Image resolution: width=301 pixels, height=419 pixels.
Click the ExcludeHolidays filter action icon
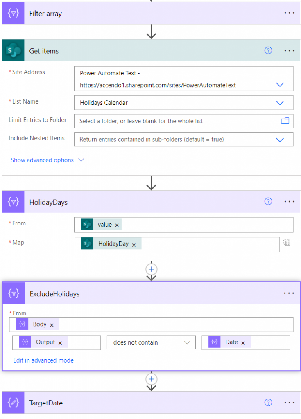coord(13,293)
